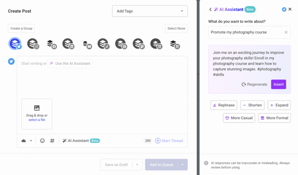The width and height of the screenshot is (298, 175).
Task: Toggle the Twitter account avatar selection
Action: point(15,44)
